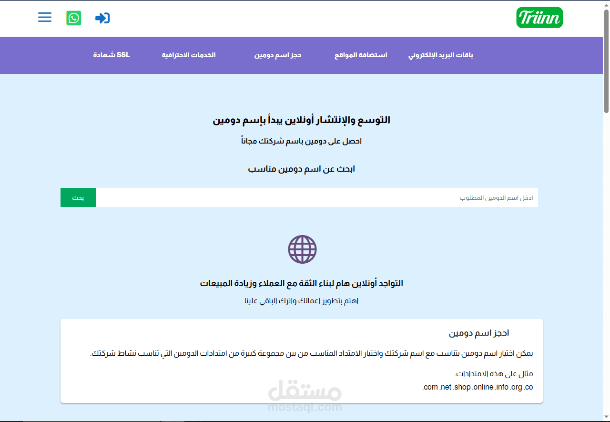610x422 pixels.
Task: Open the hamburger menu icon
Action: 45,18
